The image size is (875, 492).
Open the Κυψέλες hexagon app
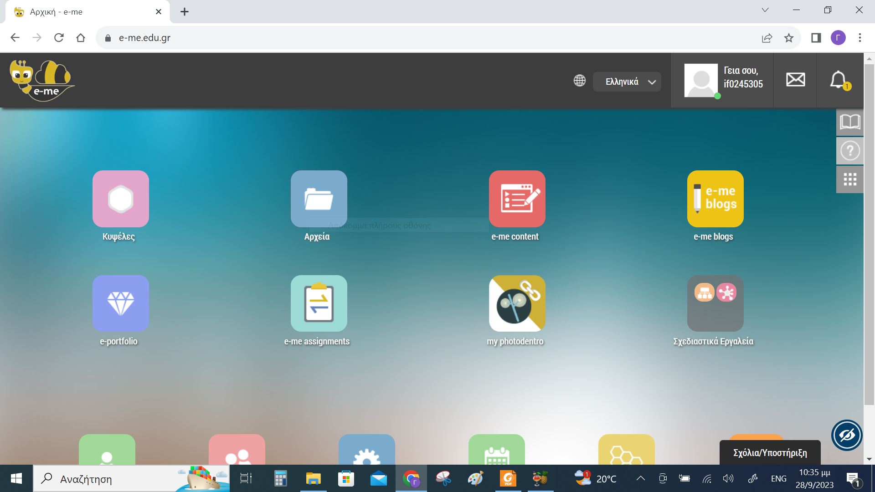[120, 199]
